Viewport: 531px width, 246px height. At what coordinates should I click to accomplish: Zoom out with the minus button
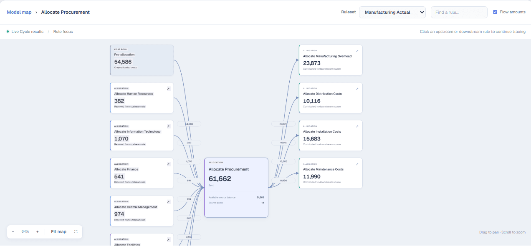pos(13,232)
